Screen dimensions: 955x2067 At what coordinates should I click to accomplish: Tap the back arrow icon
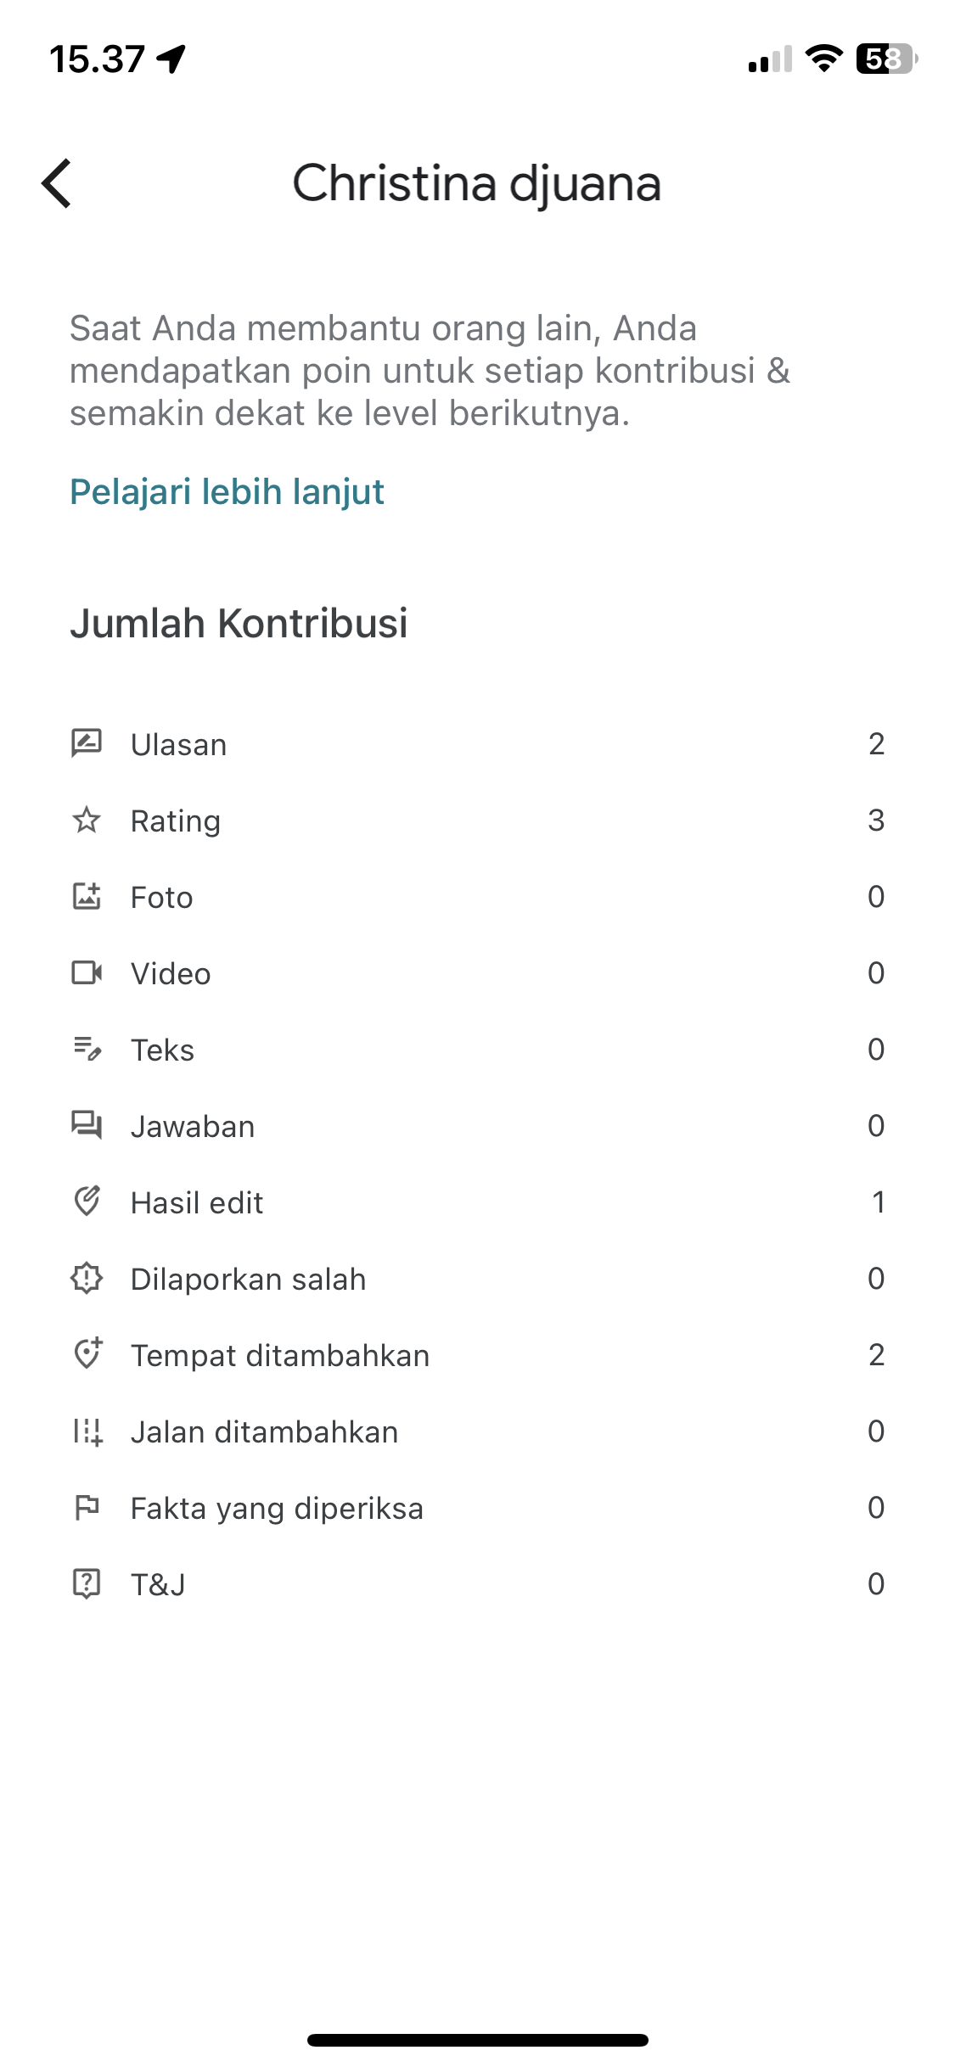pos(56,183)
